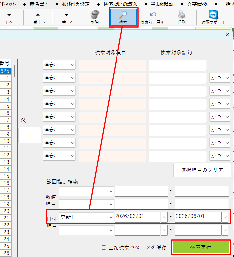This screenshot has height=257, width=234.
Task: Open 宛名書き menu
Action: coord(39,4)
